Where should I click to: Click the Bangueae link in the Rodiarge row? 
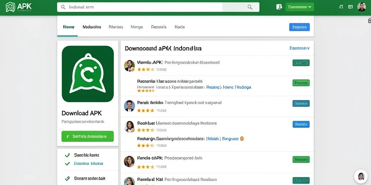230,139
